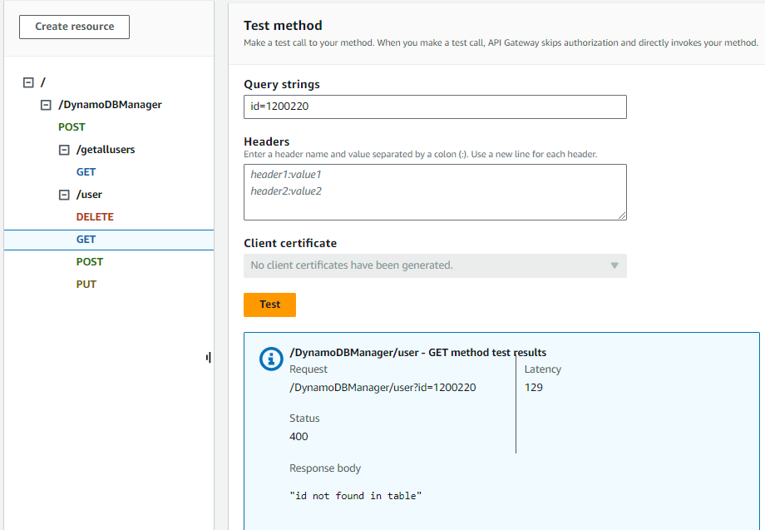Screen dimensions: 765x530
Task: Click the panel resize handle divider
Action: pyautogui.click(x=208, y=357)
